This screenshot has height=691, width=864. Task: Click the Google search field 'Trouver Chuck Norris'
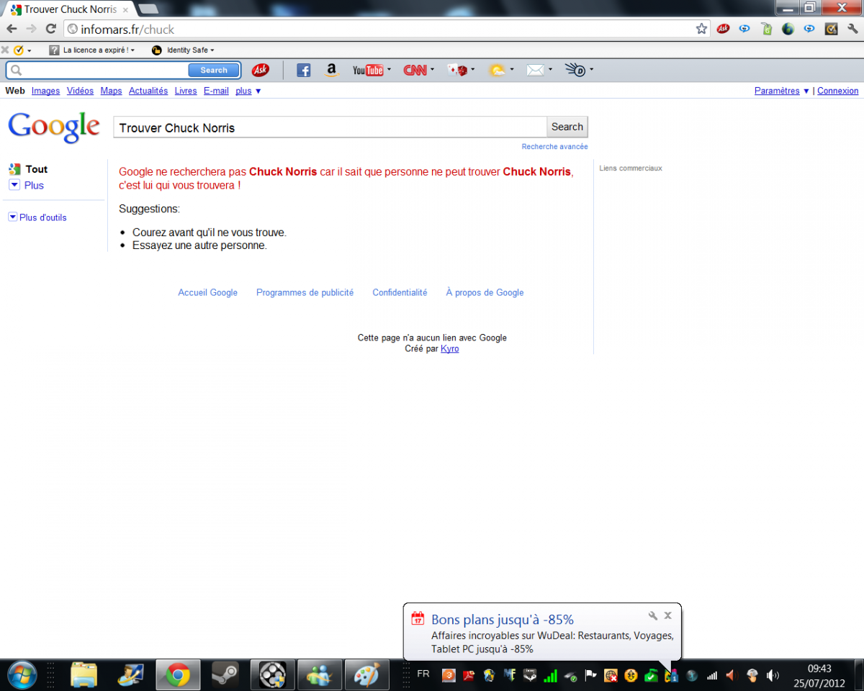click(330, 127)
